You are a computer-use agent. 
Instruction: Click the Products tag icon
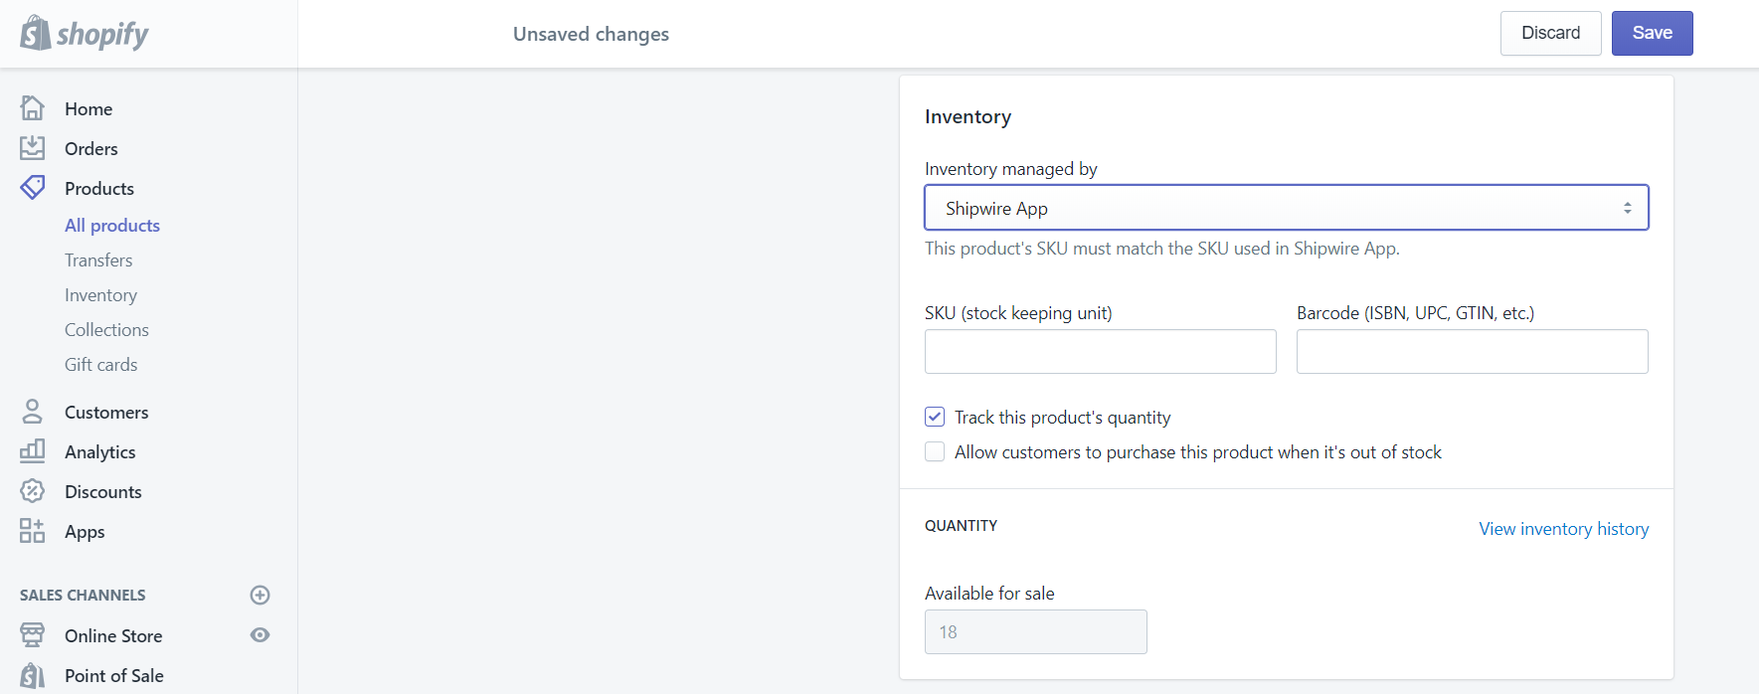point(33,188)
